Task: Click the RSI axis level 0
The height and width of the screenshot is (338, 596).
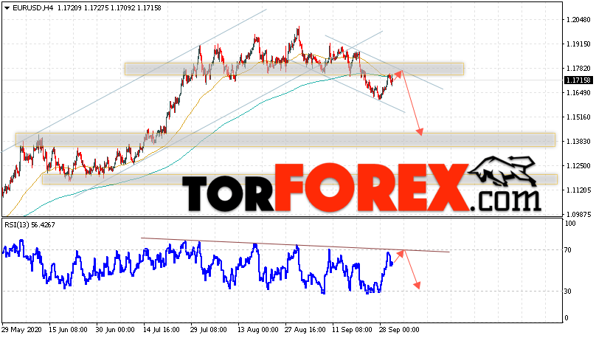Action: click(566, 318)
